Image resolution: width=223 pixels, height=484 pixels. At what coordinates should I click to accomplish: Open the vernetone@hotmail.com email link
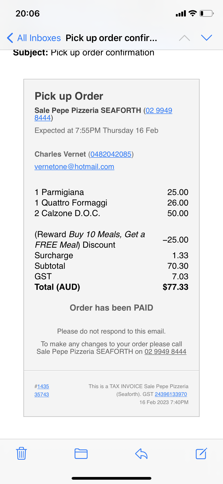(x=74, y=167)
